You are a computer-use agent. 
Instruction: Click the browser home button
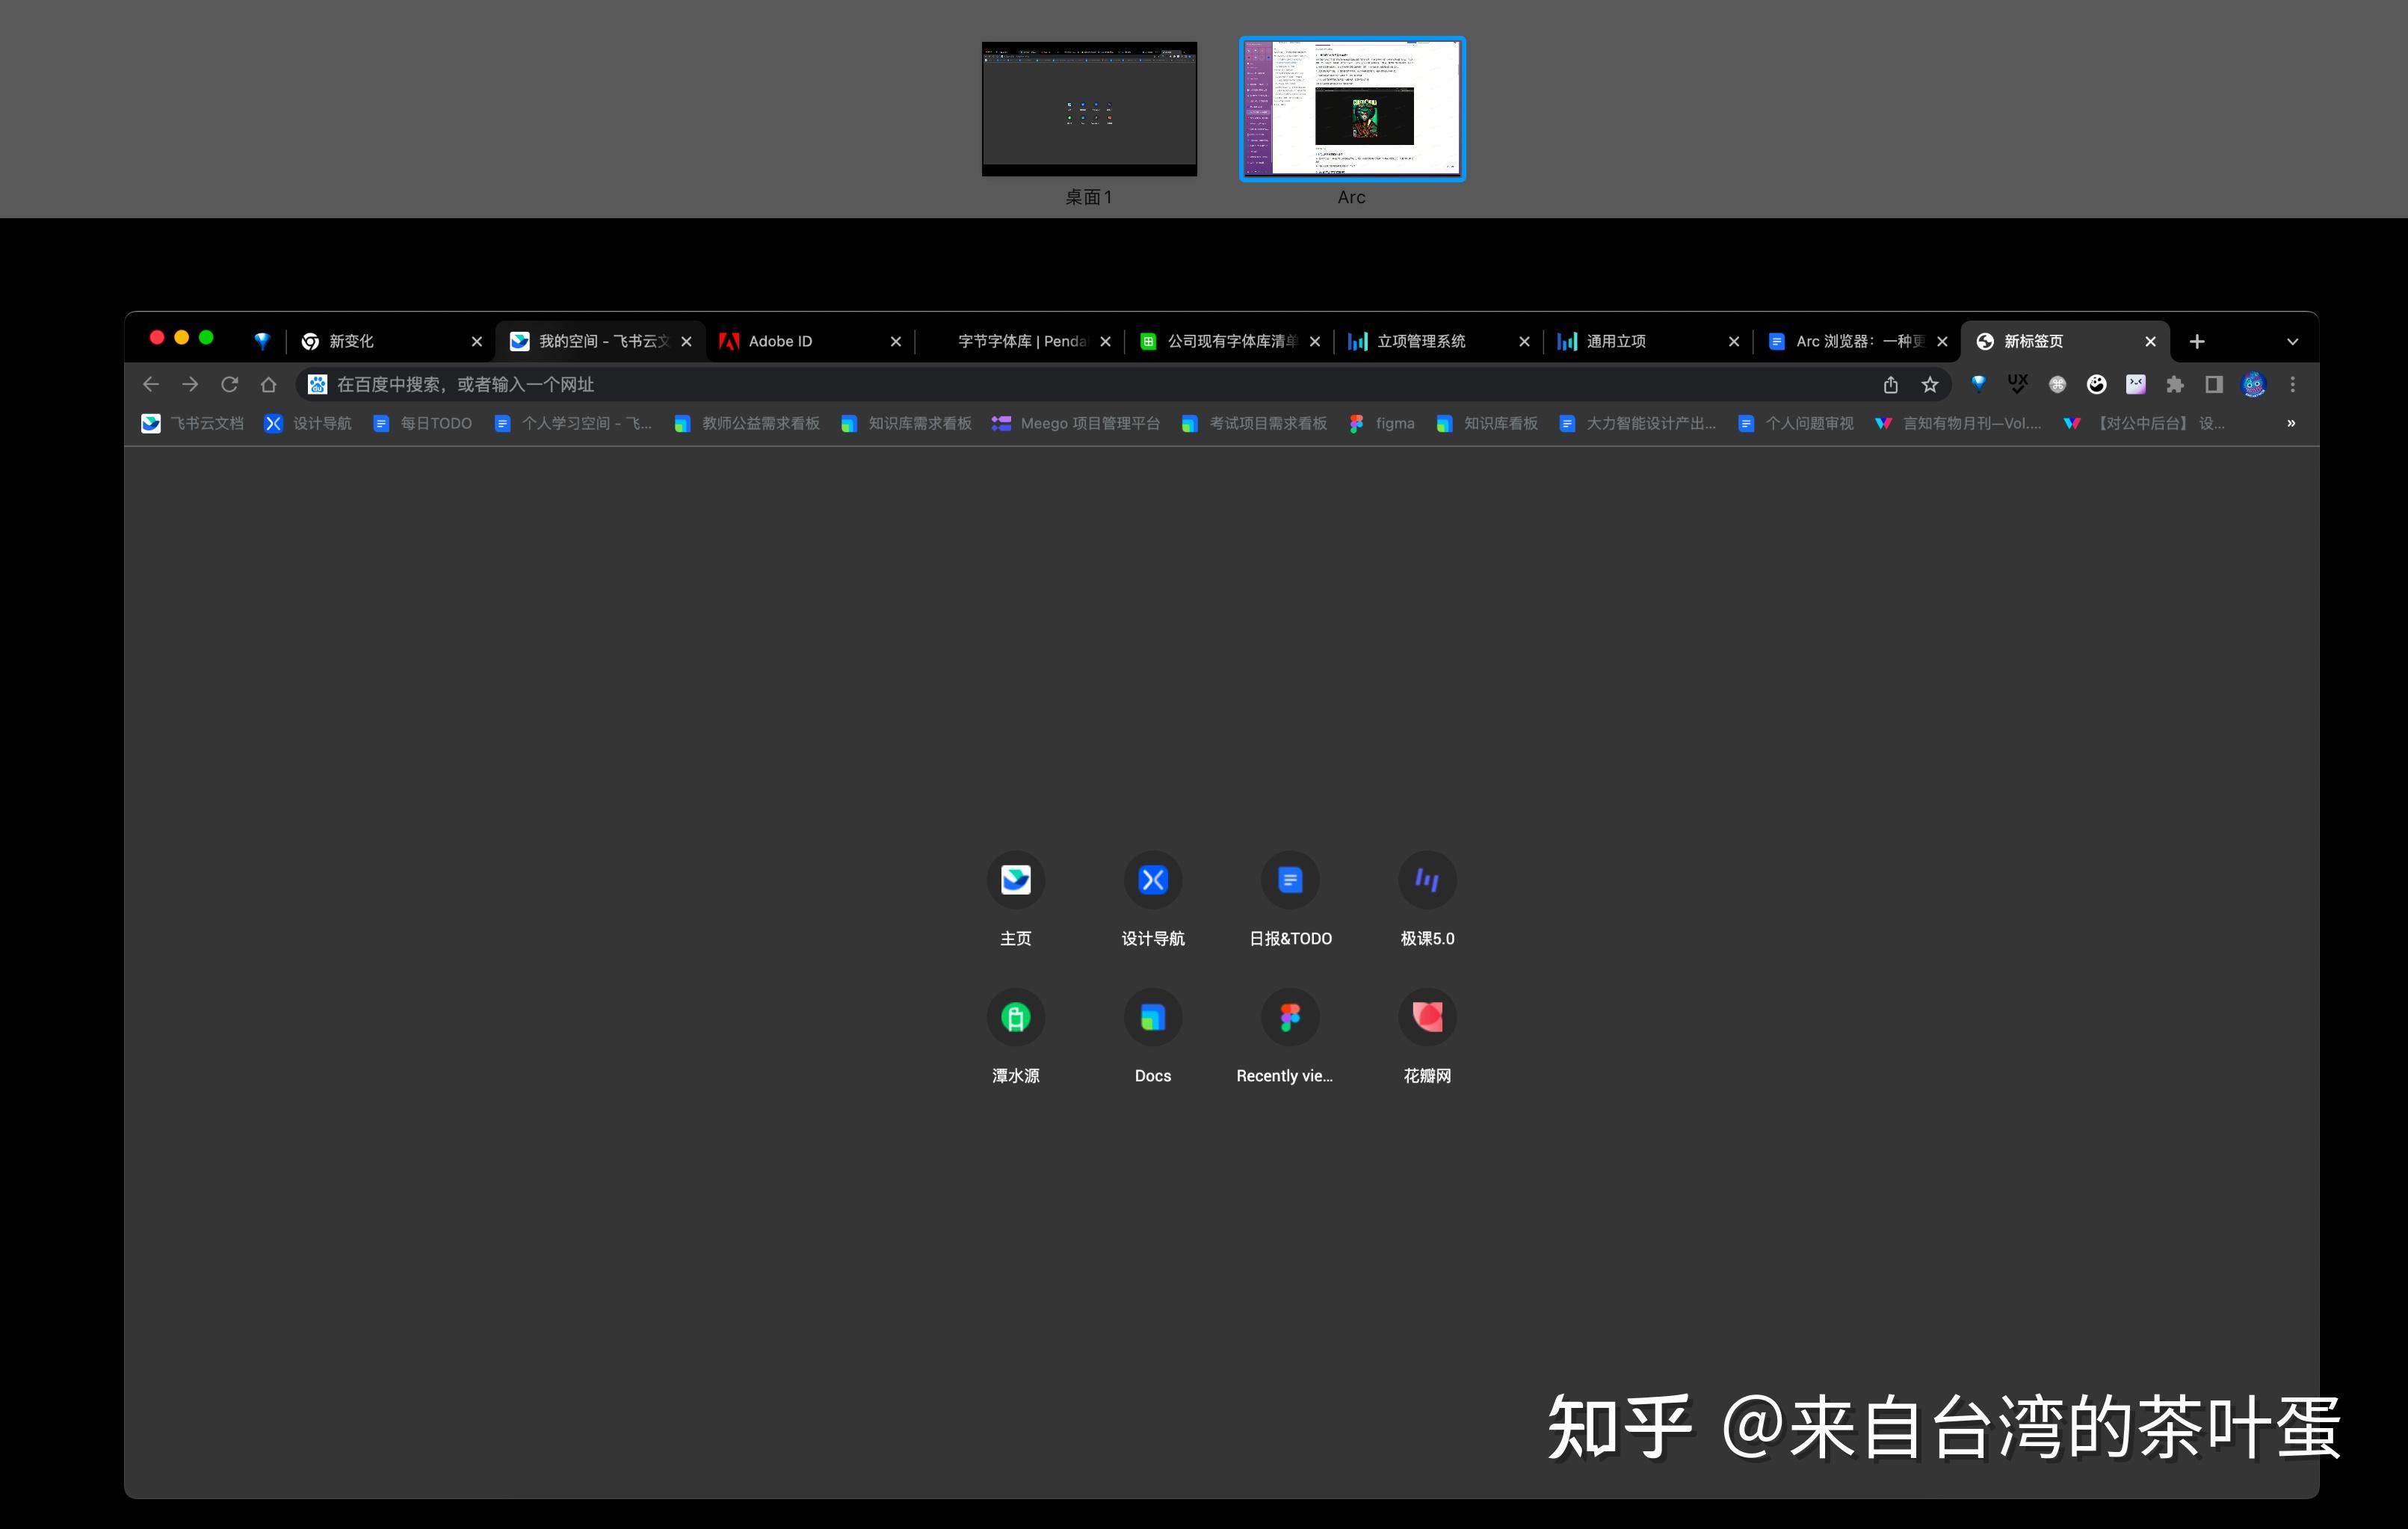[268, 384]
